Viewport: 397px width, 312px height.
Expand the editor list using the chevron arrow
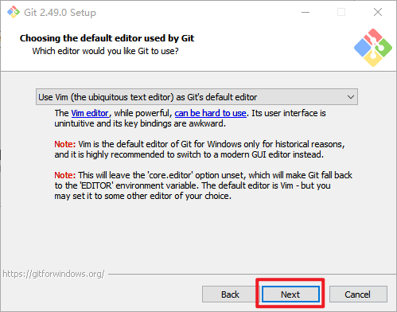[351, 97]
